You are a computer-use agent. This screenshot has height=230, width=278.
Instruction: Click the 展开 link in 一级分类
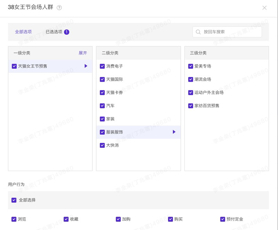83,53
